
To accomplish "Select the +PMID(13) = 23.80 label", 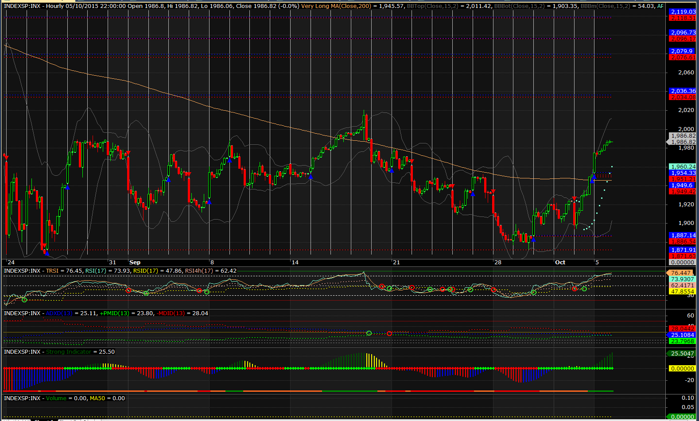I will coord(126,313).
